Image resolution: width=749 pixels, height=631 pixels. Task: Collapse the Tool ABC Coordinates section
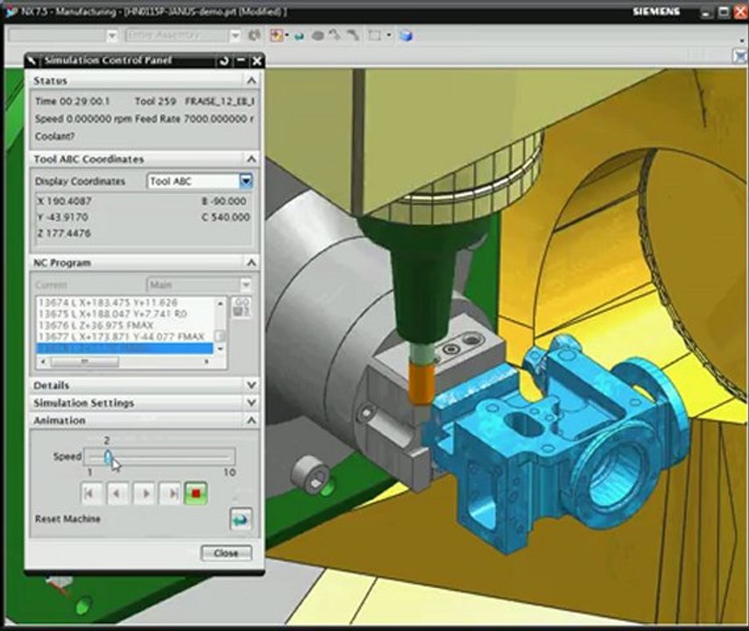tap(251, 160)
